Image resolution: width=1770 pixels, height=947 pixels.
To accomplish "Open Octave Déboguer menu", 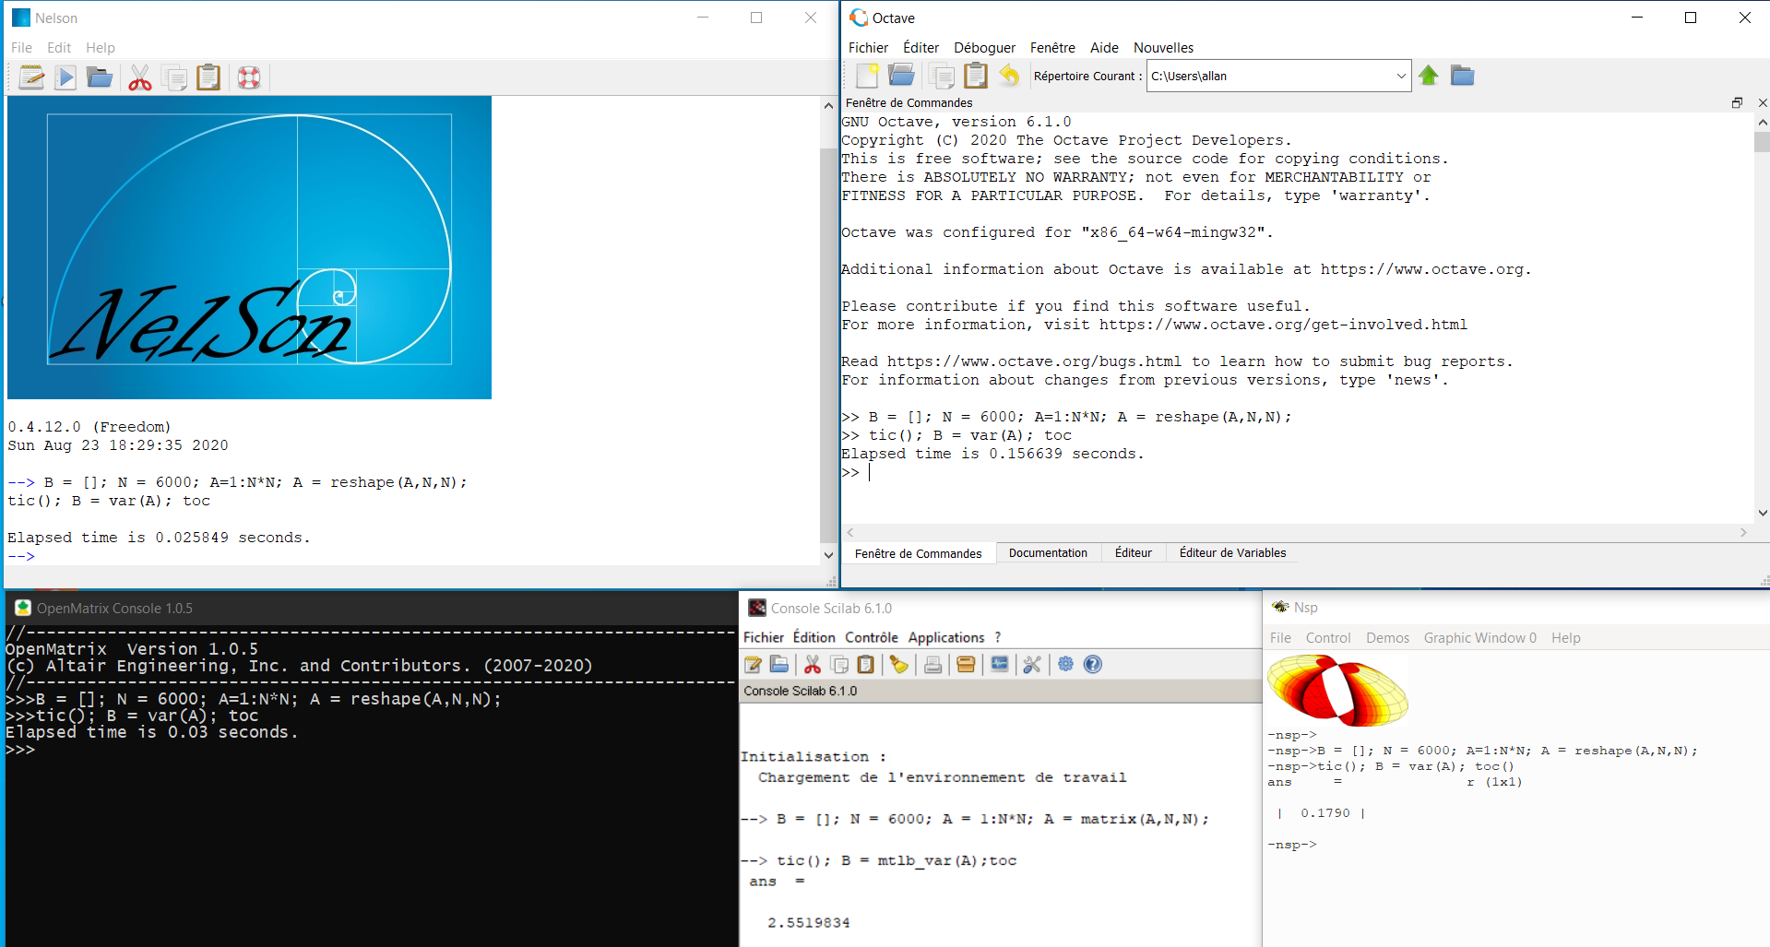I will 984,48.
